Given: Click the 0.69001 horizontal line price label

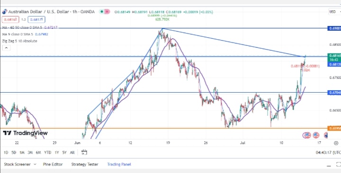Looking at the screenshot, I should (334, 28).
